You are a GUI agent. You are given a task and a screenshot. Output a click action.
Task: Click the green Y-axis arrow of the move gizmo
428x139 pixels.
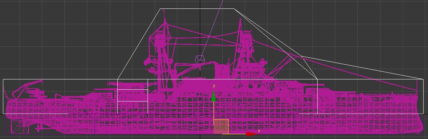tap(213, 96)
